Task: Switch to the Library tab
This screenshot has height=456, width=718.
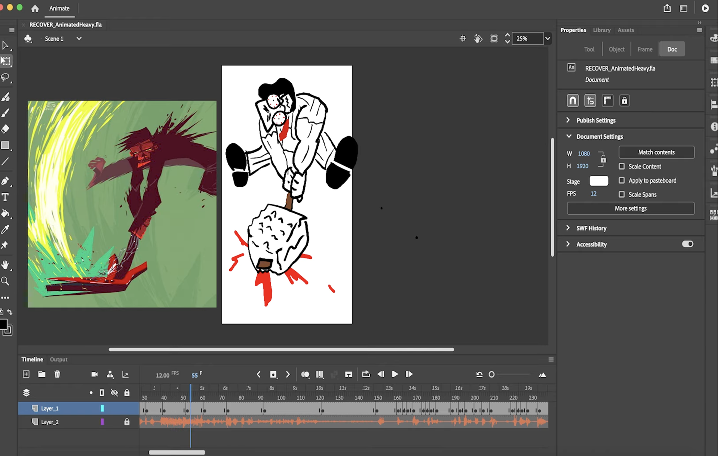Action: (601, 30)
